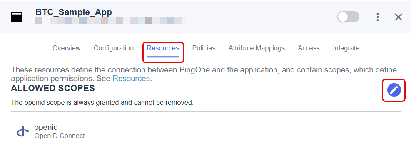Image resolution: width=411 pixels, height=151 pixels.
Task: Close the BTC_Sample_App details panel
Action: [399, 17]
